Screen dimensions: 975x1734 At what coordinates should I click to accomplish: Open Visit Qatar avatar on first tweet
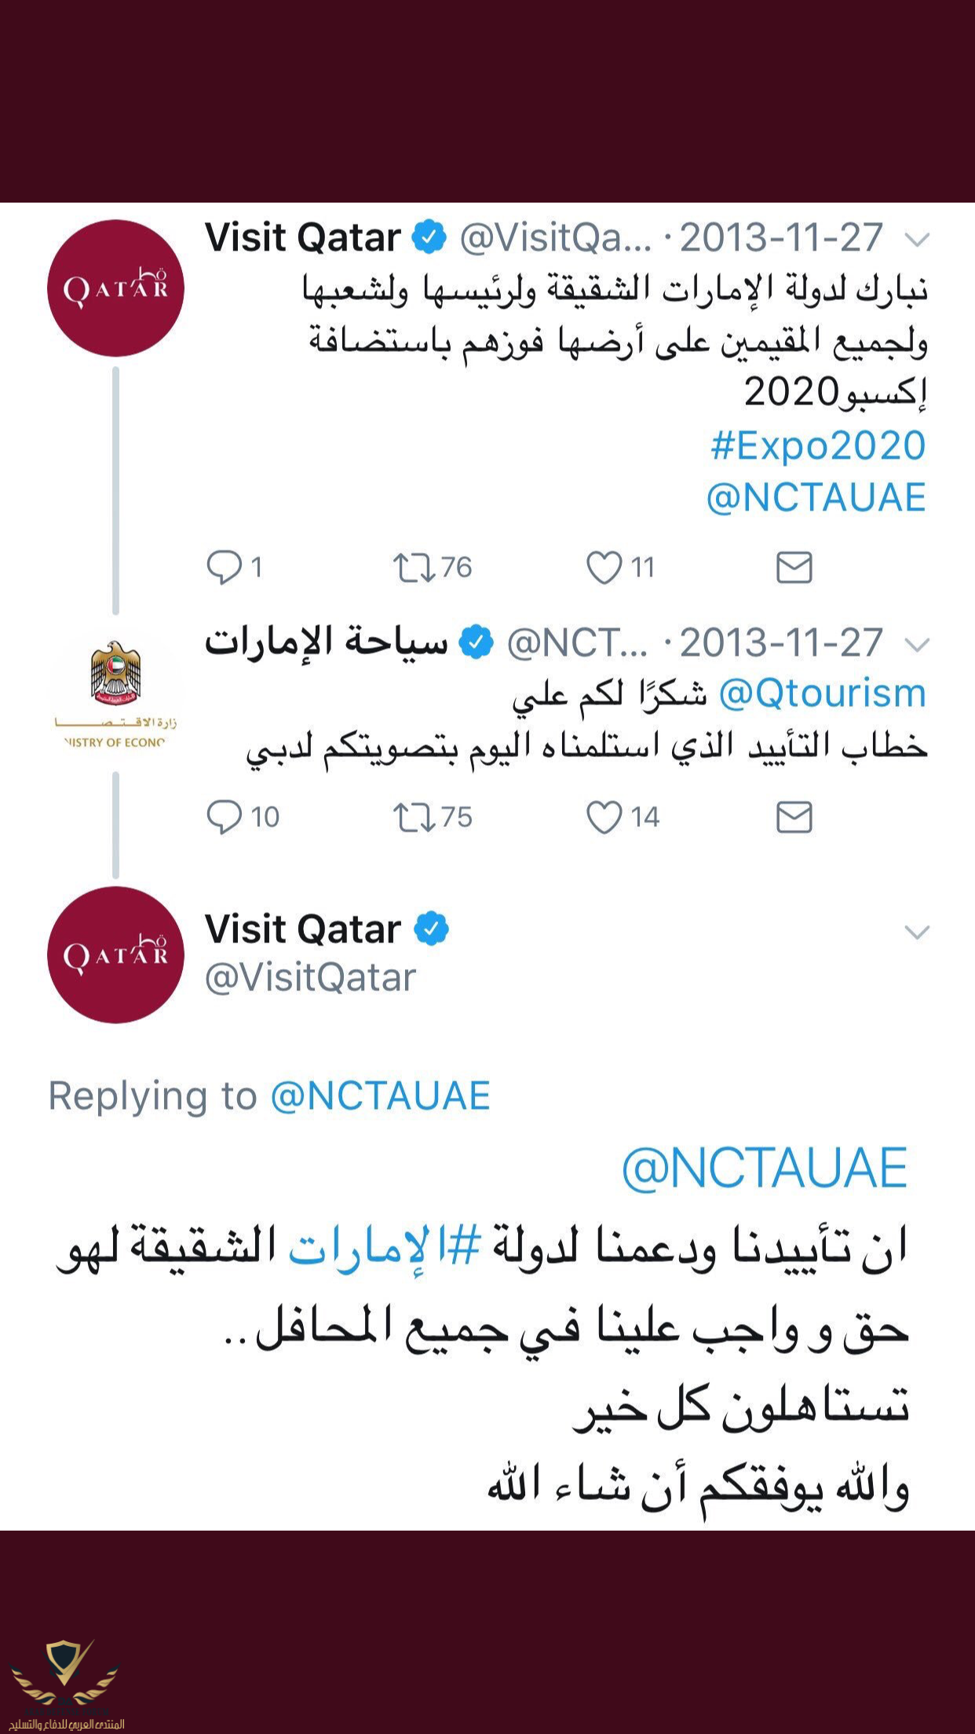pos(115,288)
